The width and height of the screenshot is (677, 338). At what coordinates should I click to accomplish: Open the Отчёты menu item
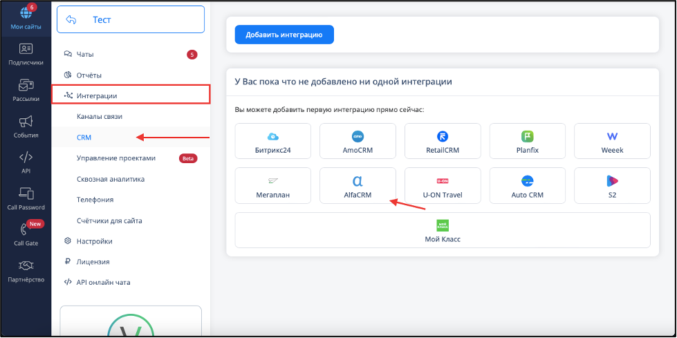[x=131, y=75]
